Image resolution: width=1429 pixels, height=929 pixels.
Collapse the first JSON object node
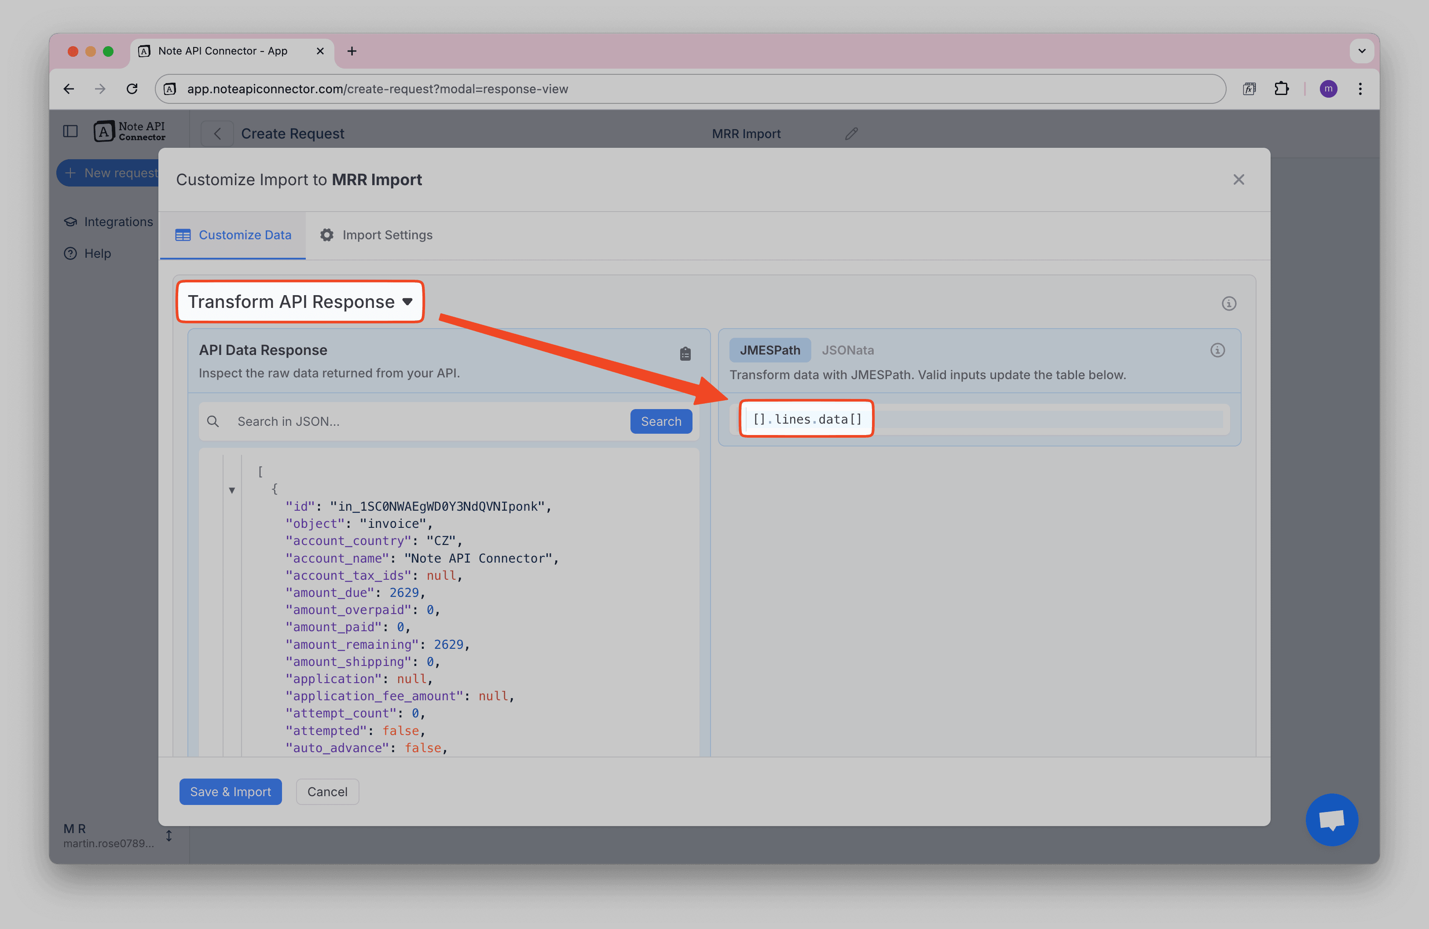click(x=232, y=490)
